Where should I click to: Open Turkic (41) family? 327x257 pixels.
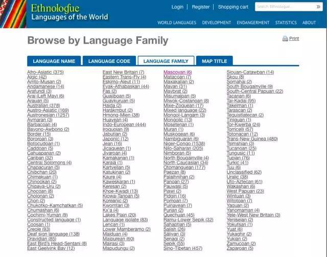point(238,162)
